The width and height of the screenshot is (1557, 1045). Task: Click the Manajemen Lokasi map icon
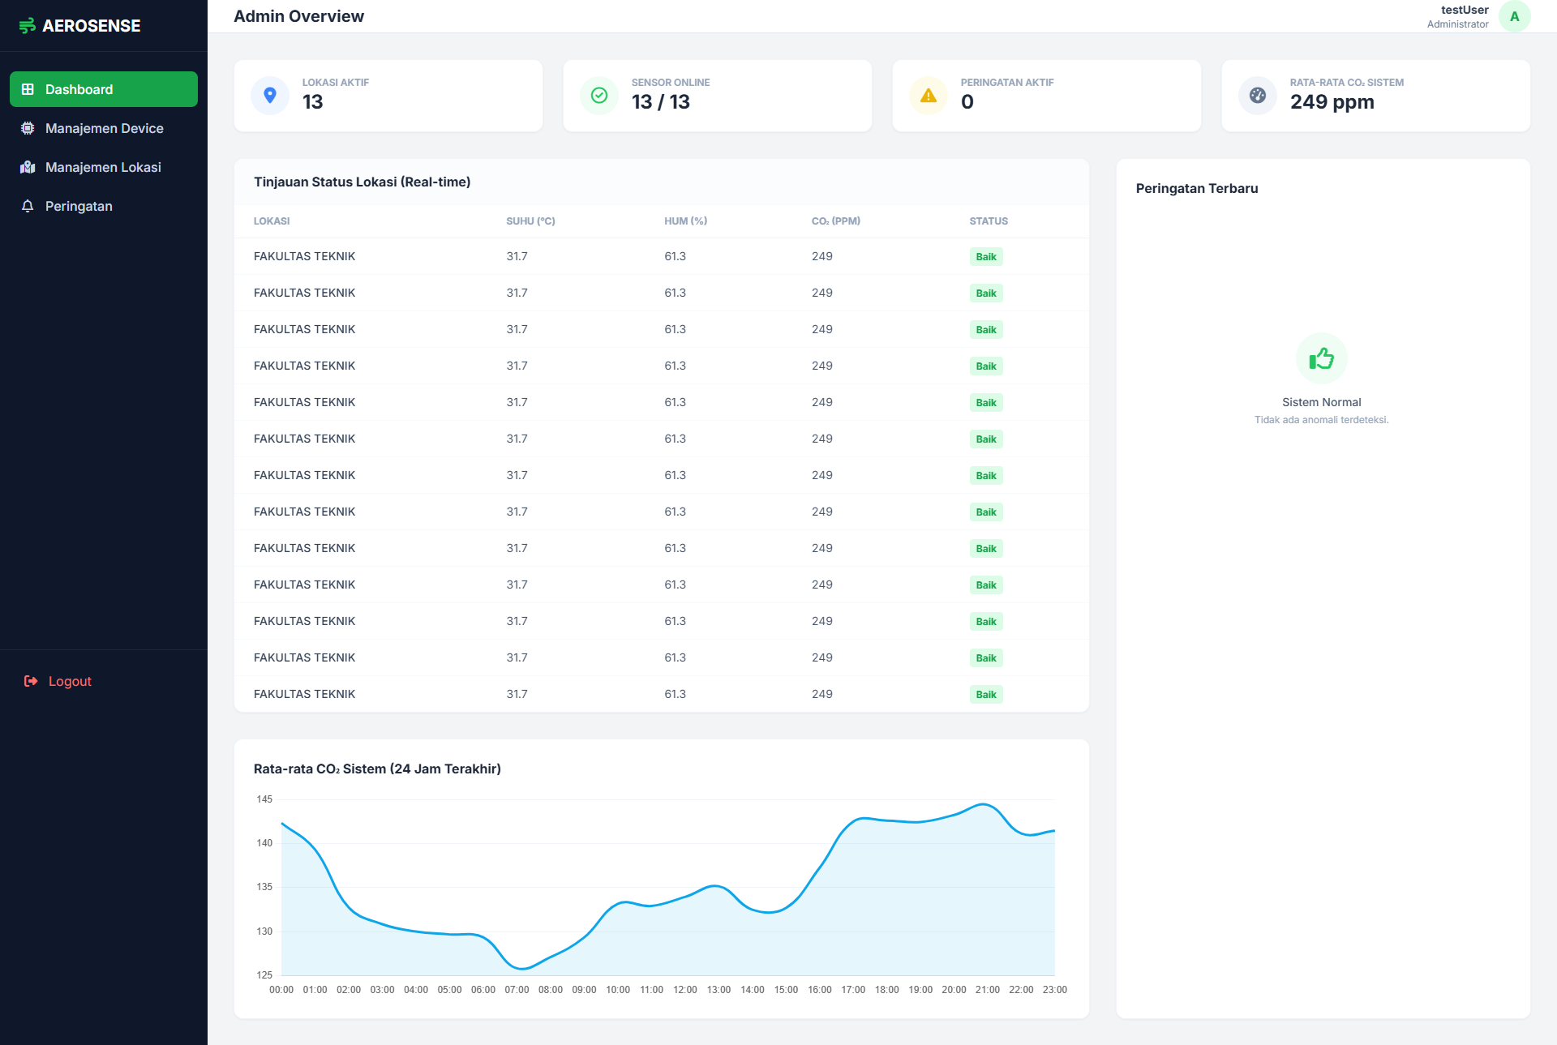click(28, 167)
